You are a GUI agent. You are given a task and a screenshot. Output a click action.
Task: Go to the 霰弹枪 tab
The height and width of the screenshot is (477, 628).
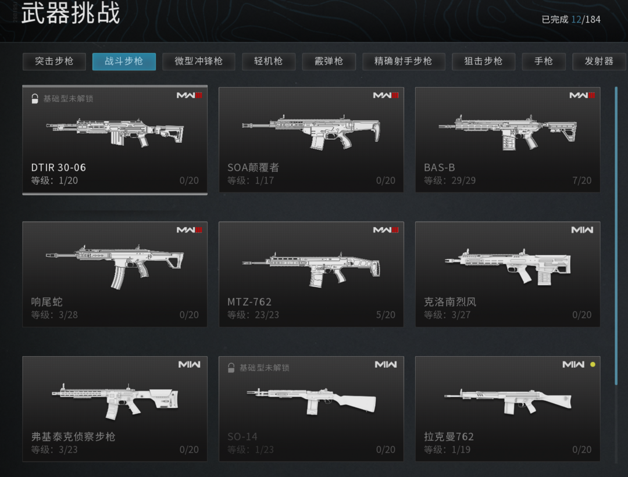pyautogui.click(x=329, y=61)
